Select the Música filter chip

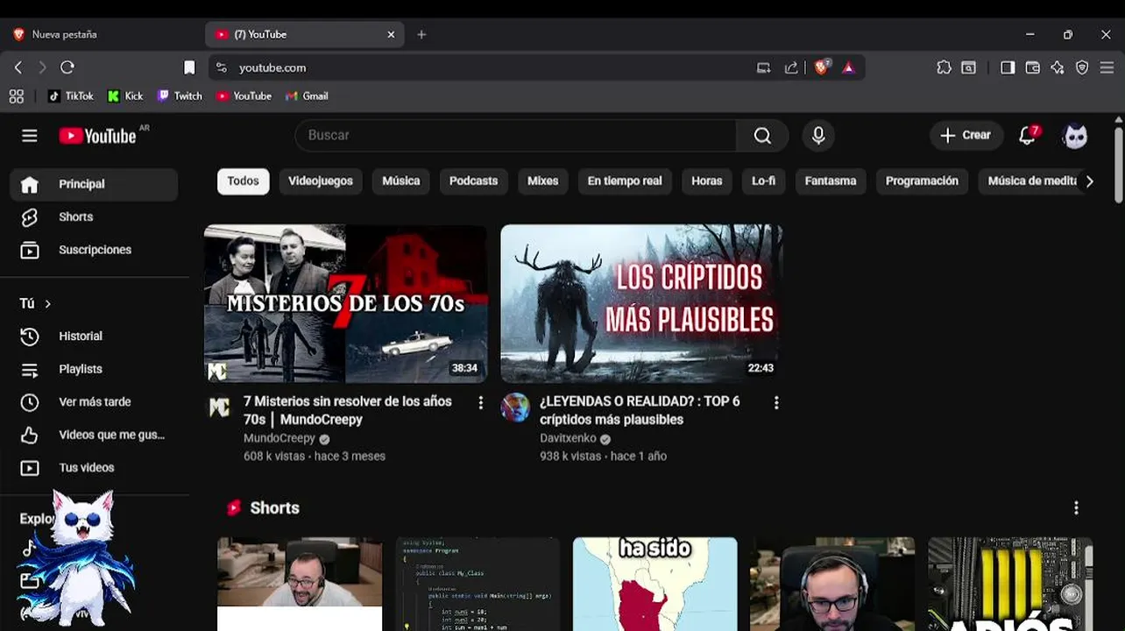tap(401, 181)
